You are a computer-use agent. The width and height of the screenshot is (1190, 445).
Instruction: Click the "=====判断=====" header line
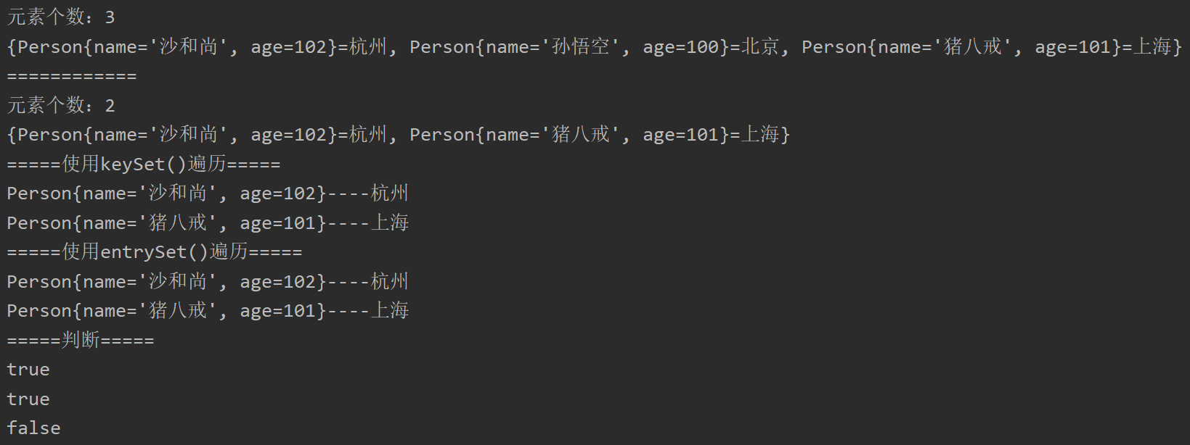click(x=81, y=341)
